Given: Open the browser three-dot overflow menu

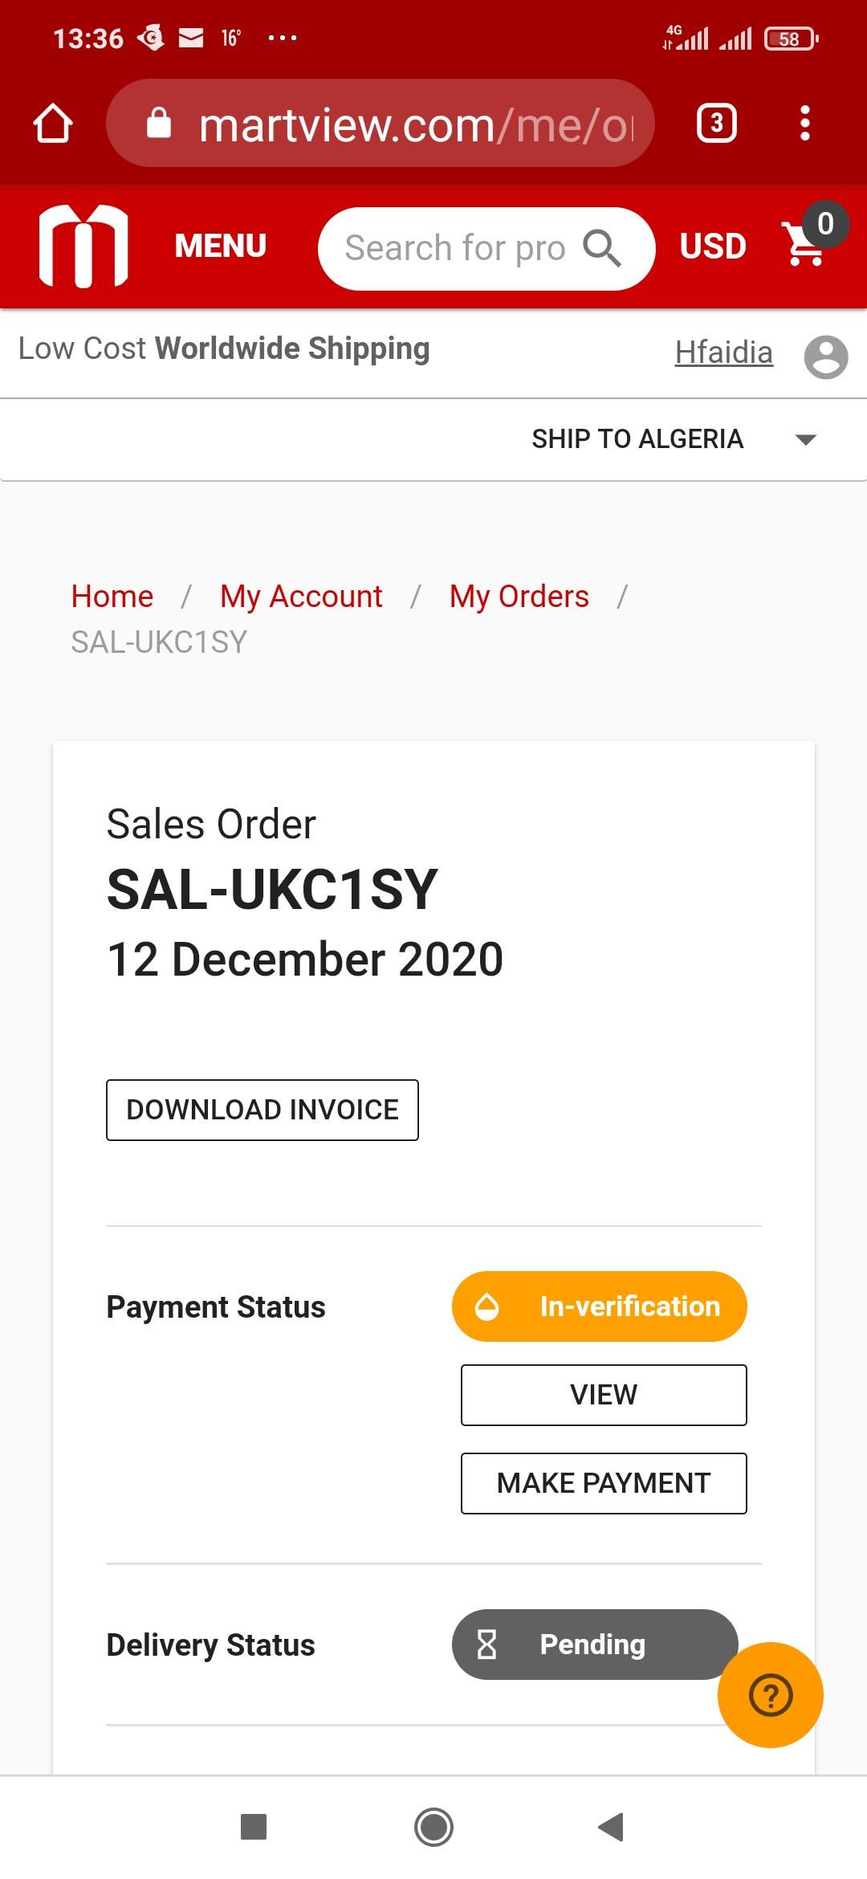Looking at the screenshot, I should 805,123.
